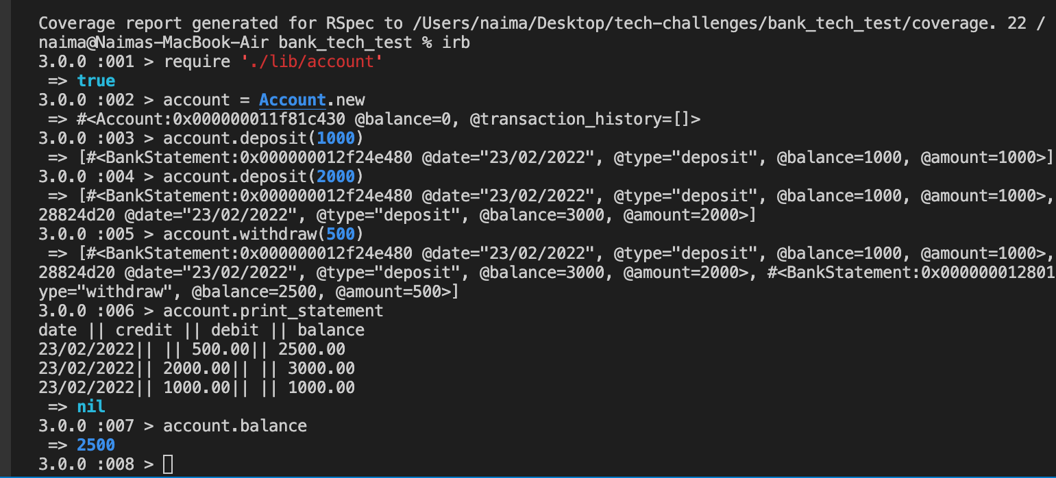Click the coverage report path text
The image size is (1056, 478).
(x=704, y=23)
